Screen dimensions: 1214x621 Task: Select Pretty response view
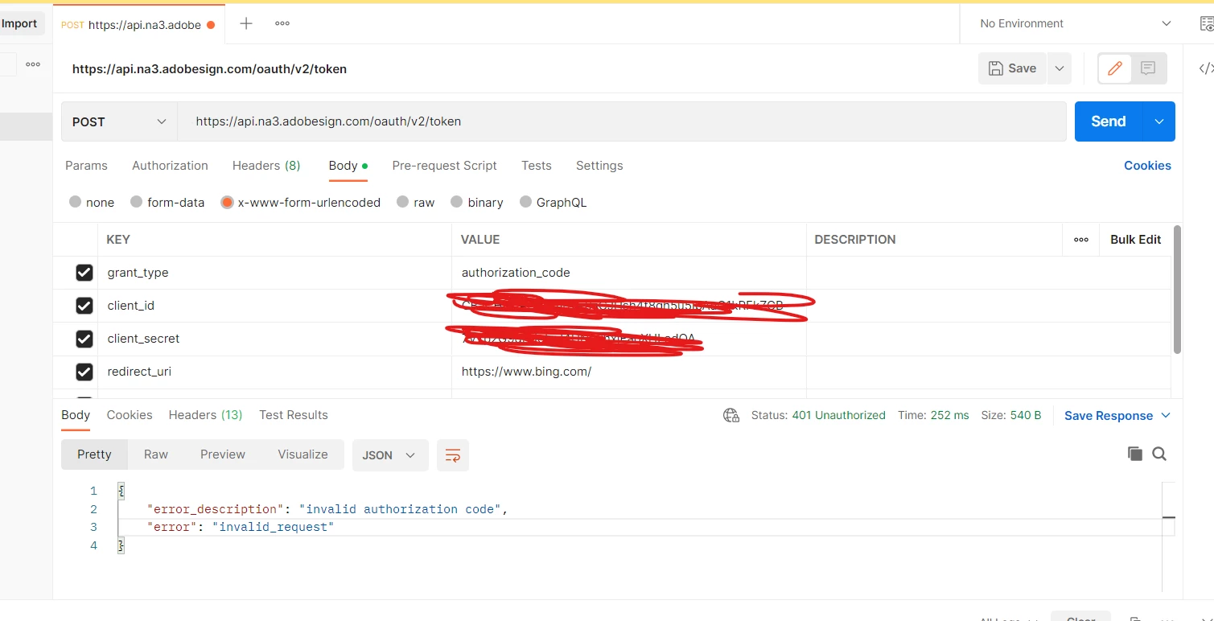pos(94,454)
